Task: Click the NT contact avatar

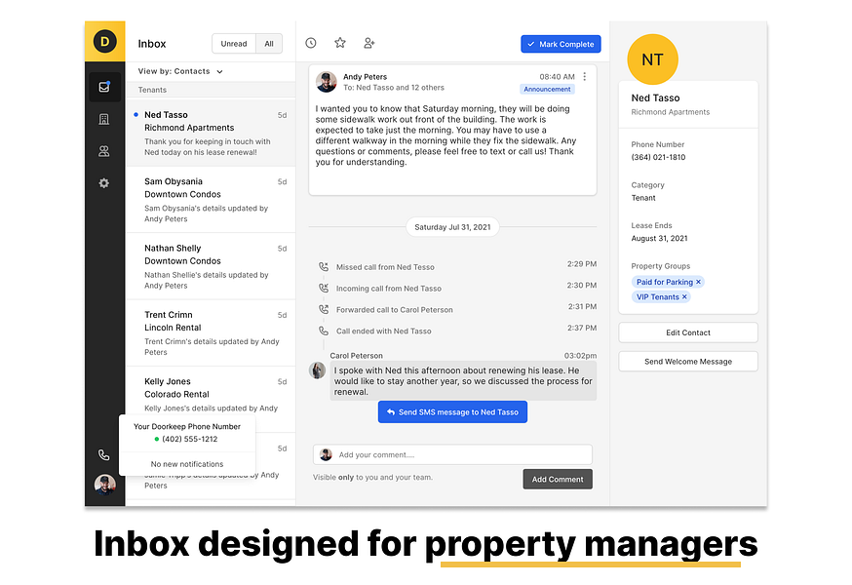Action: click(652, 59)
